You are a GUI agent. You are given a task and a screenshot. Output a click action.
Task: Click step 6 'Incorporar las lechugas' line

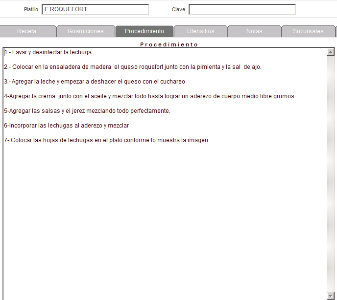tap(66, 126)
